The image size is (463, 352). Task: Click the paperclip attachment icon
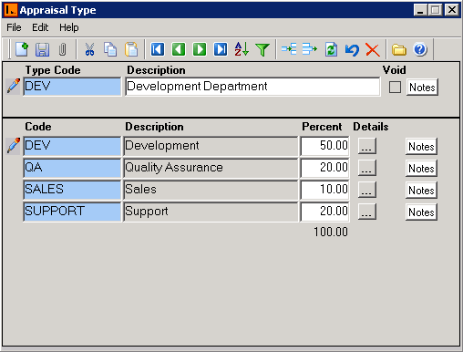(62, 49)
